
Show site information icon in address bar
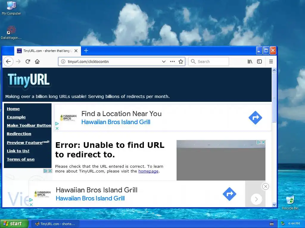[x=63, y=61]
